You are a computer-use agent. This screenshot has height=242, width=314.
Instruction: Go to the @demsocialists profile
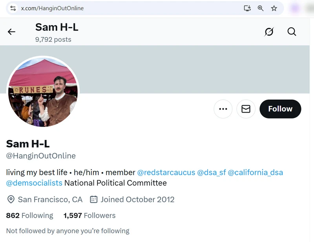(x=34, y=183)
